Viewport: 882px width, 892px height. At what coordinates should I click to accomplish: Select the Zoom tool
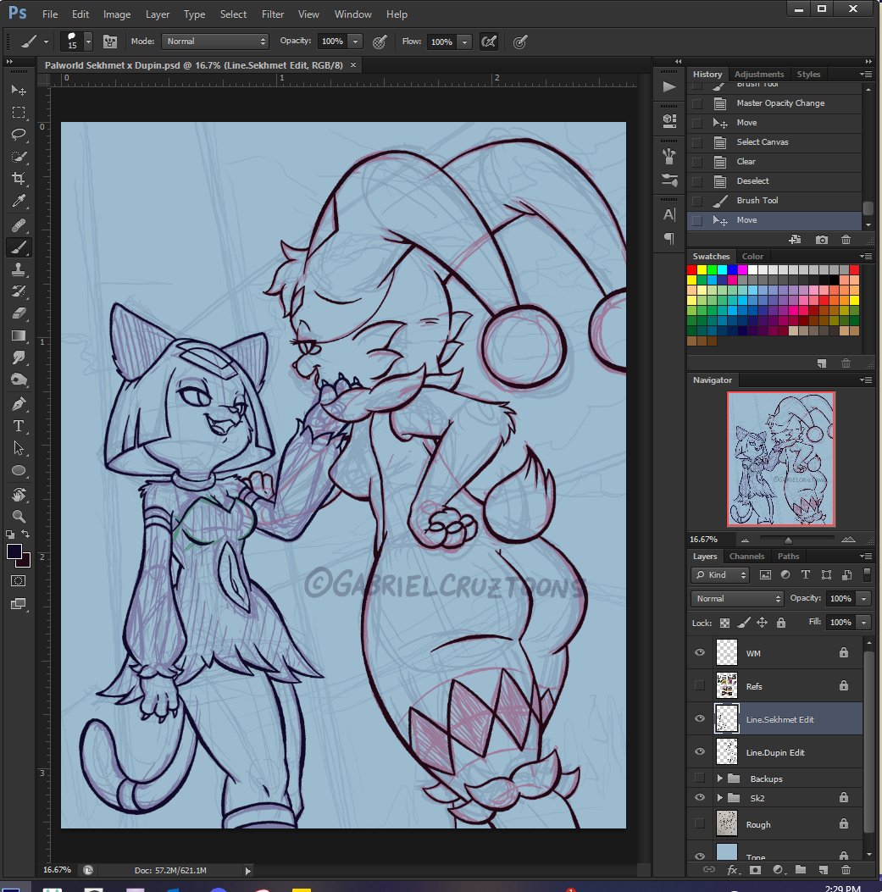(x=18, y=517)
